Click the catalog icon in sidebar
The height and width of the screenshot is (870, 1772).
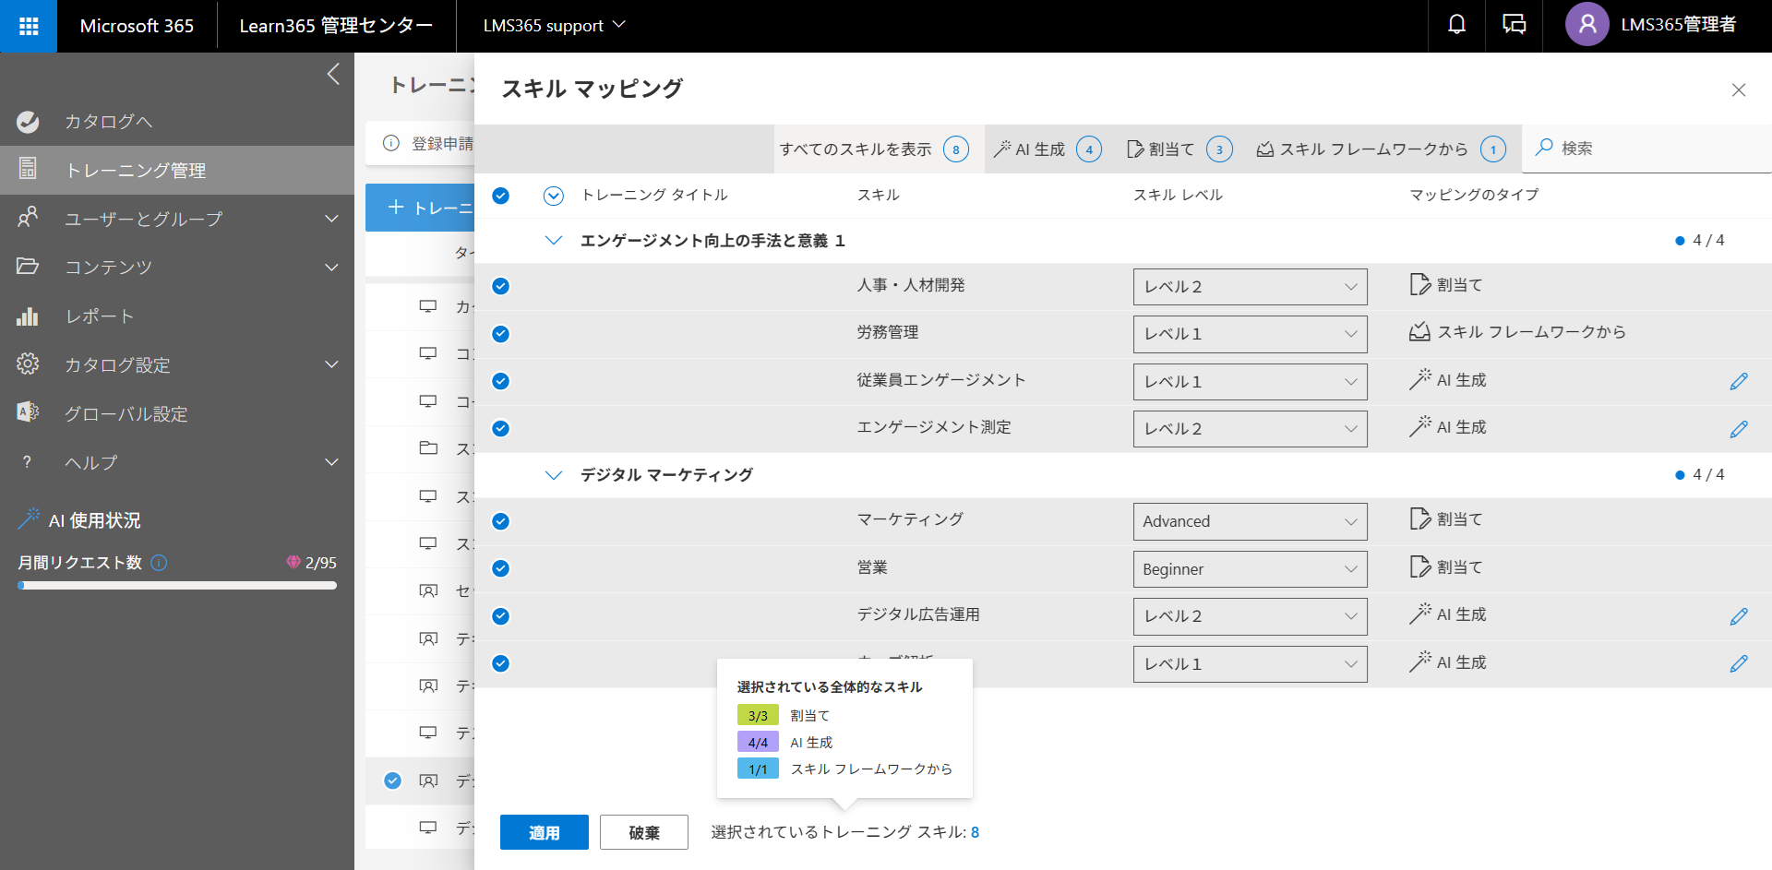pyautogui.click(x=28, y=121)
